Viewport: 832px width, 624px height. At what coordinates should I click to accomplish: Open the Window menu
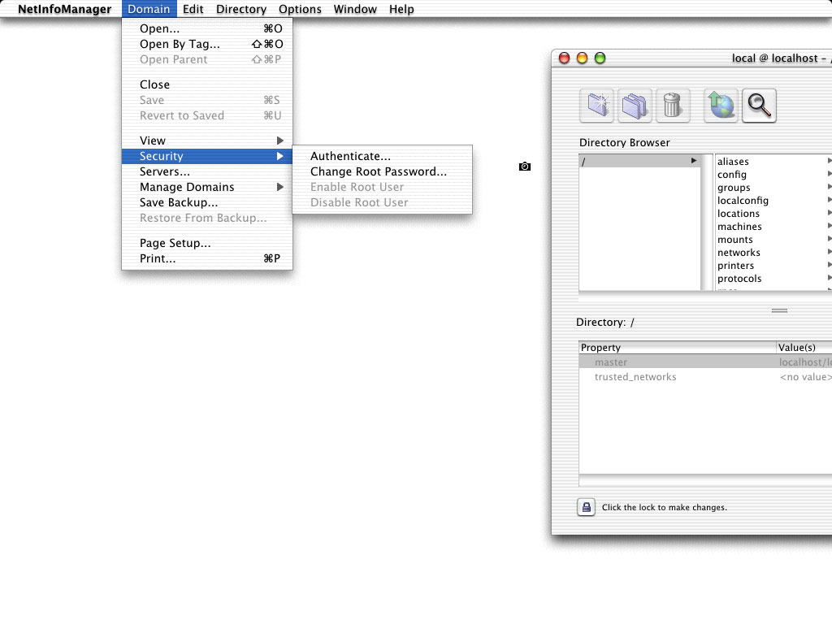(355, 9)
